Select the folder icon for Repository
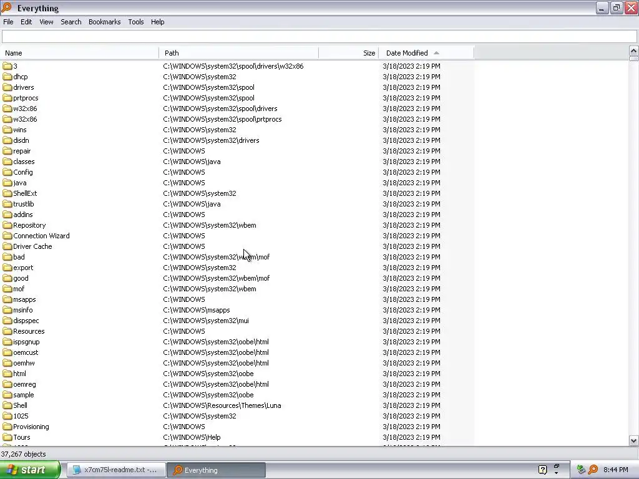The width and height of the screenshot is (639, 479). (x=7, y=225)
